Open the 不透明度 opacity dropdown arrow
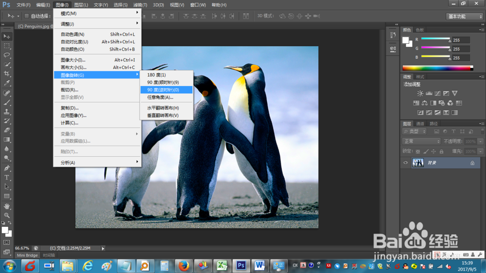Viewport: 486px width, 273px height. [x=481, y=141]
